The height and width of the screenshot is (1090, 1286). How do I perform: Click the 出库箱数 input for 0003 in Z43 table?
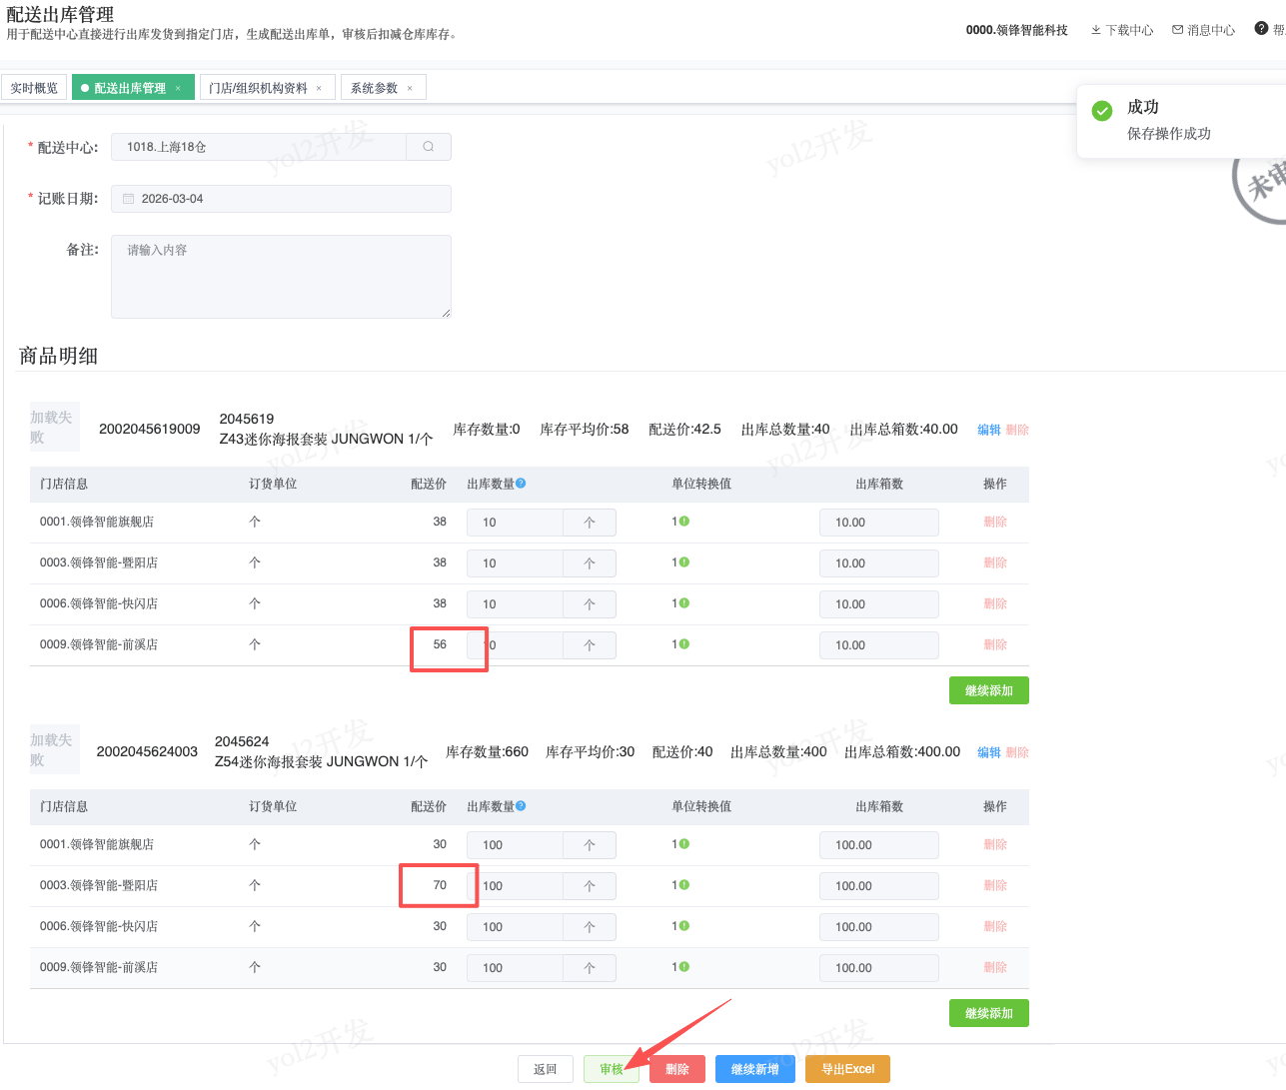(x=879, y=563)
